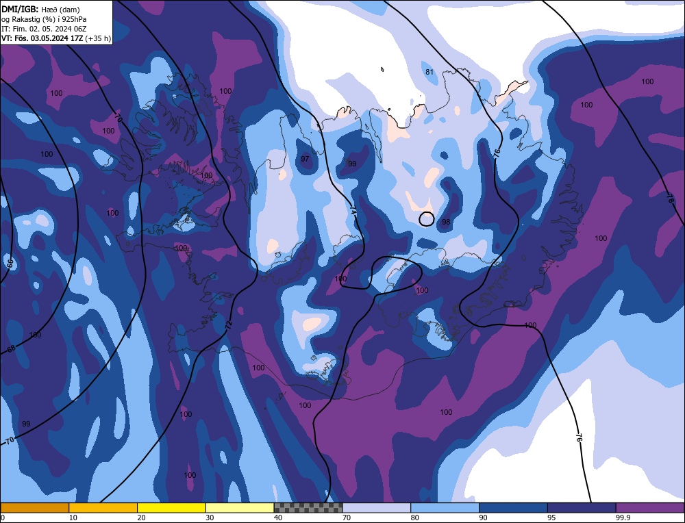Click the "20" legend tick label
This screenshot has height=523, width=685.
[142, 518]
